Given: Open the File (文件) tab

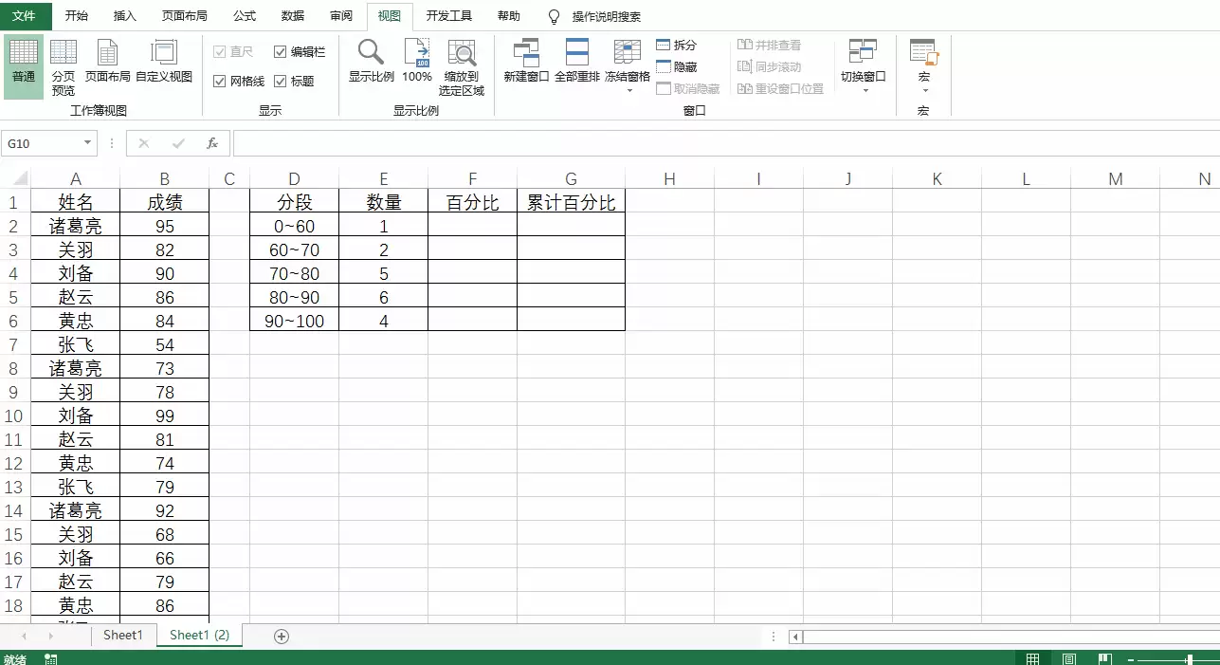Looking at the screenshot, I should tap(24, 16).
